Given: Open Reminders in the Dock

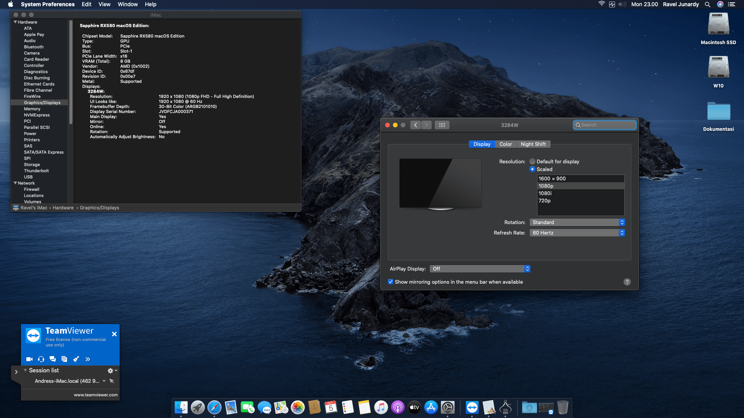Looking at the screenshot, I should pyautogui.click(x=348, y=407).
